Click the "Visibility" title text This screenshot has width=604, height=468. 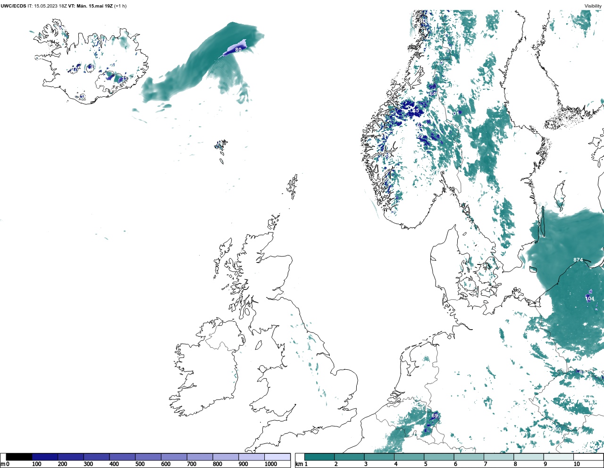pos(593,6)
